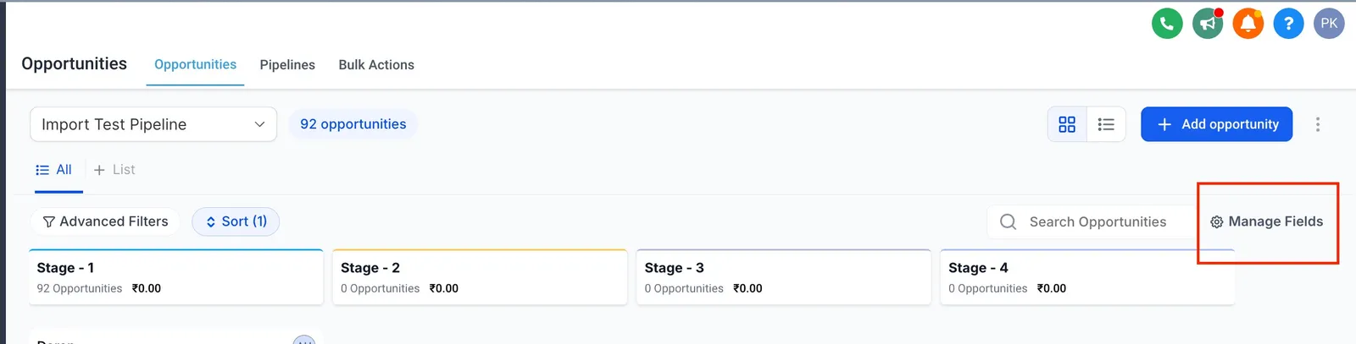Switch to list view icon

pyautogui.click(x=1106, y=124)
